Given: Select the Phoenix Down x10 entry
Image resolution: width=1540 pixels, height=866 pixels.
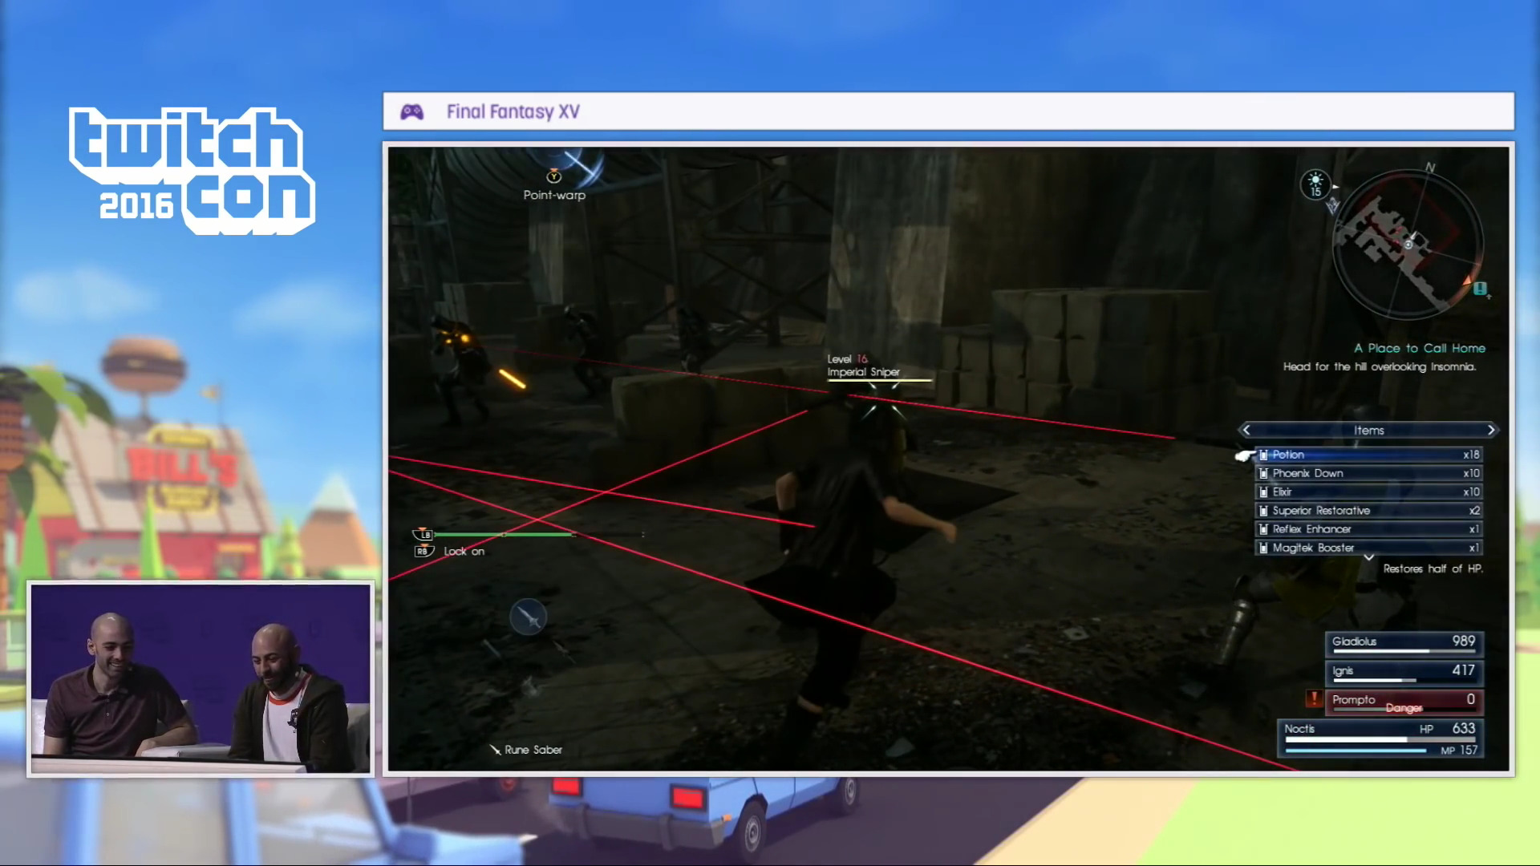Looking at the screenshot, I should 1368,473.
